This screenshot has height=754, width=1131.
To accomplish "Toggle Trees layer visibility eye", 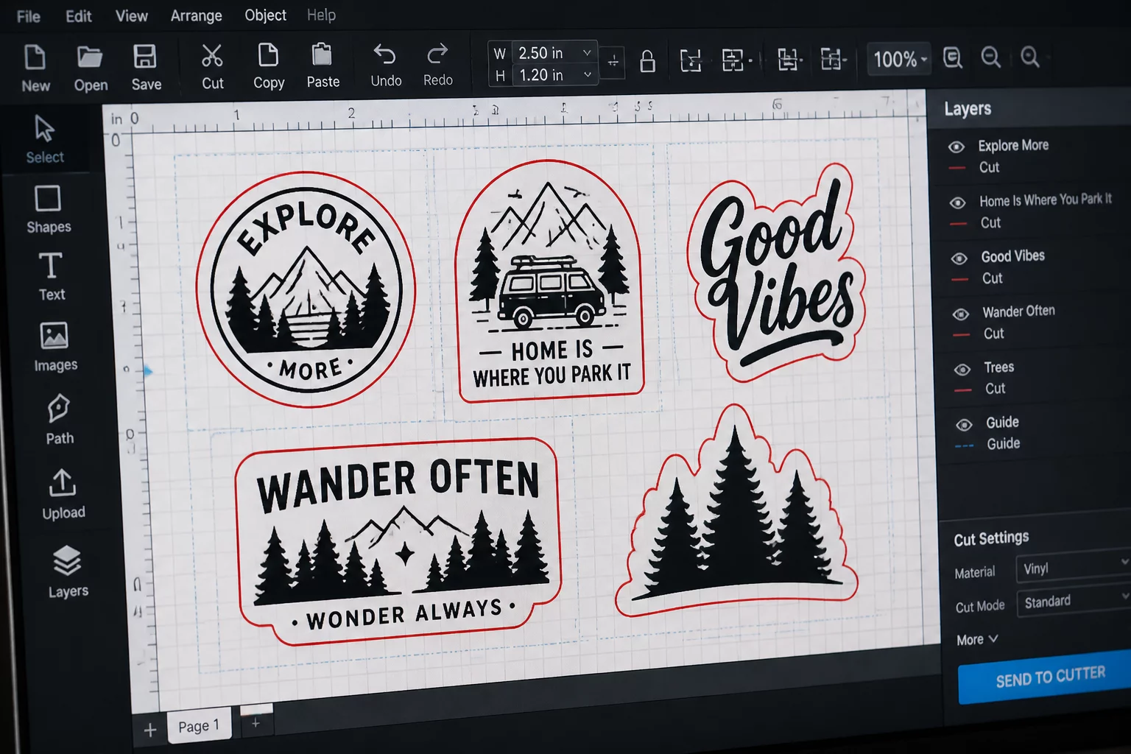I will [x=962, y=370].
